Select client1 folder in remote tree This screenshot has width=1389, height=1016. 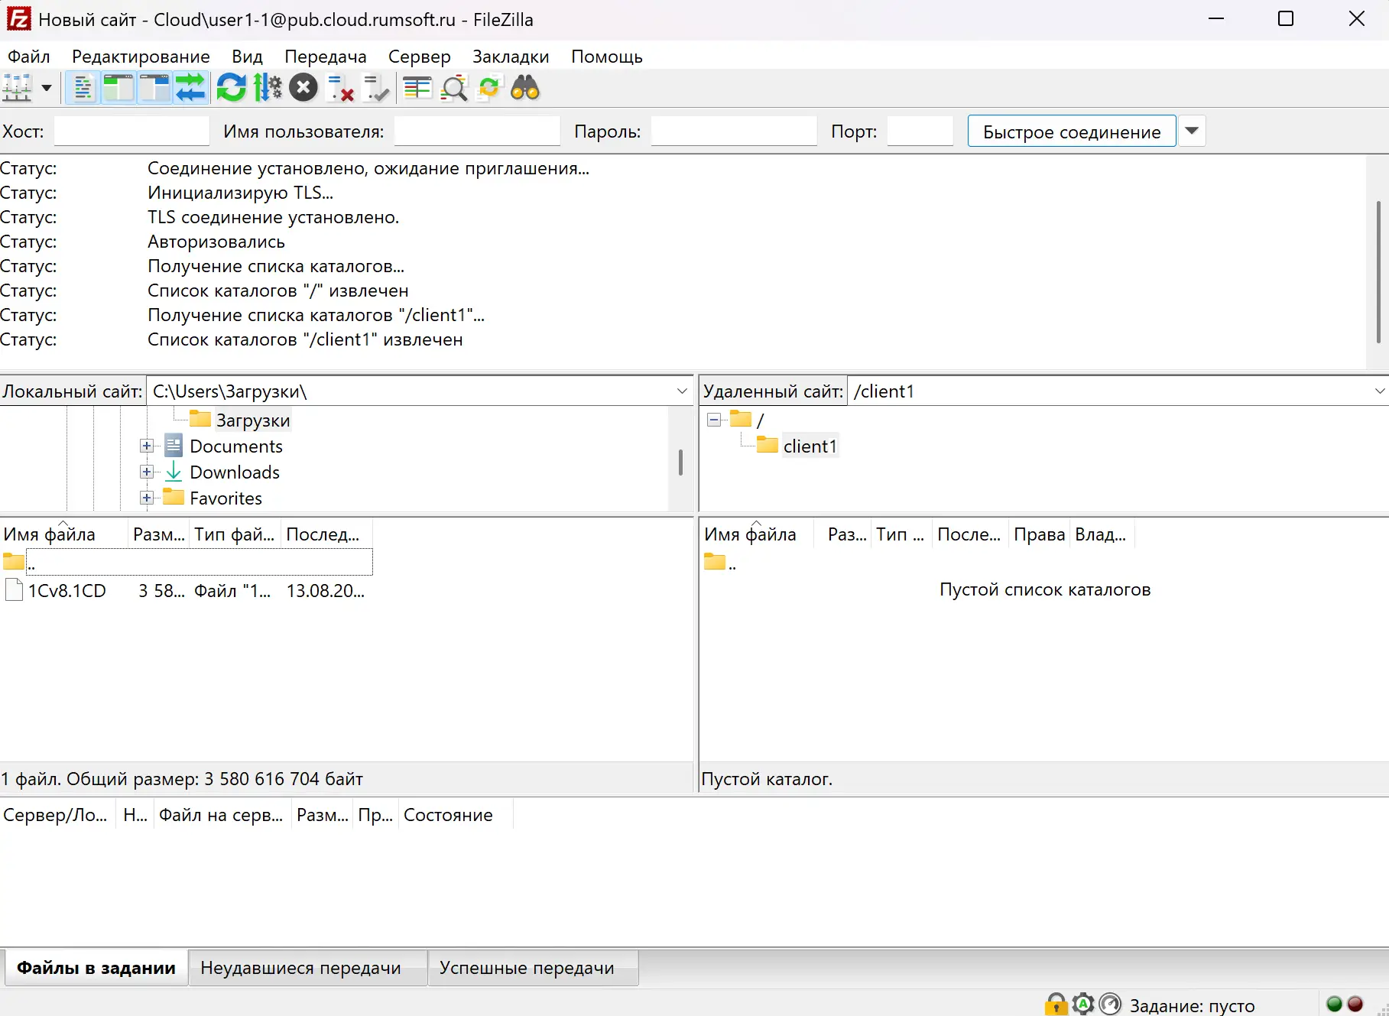(x=810, y=446)
